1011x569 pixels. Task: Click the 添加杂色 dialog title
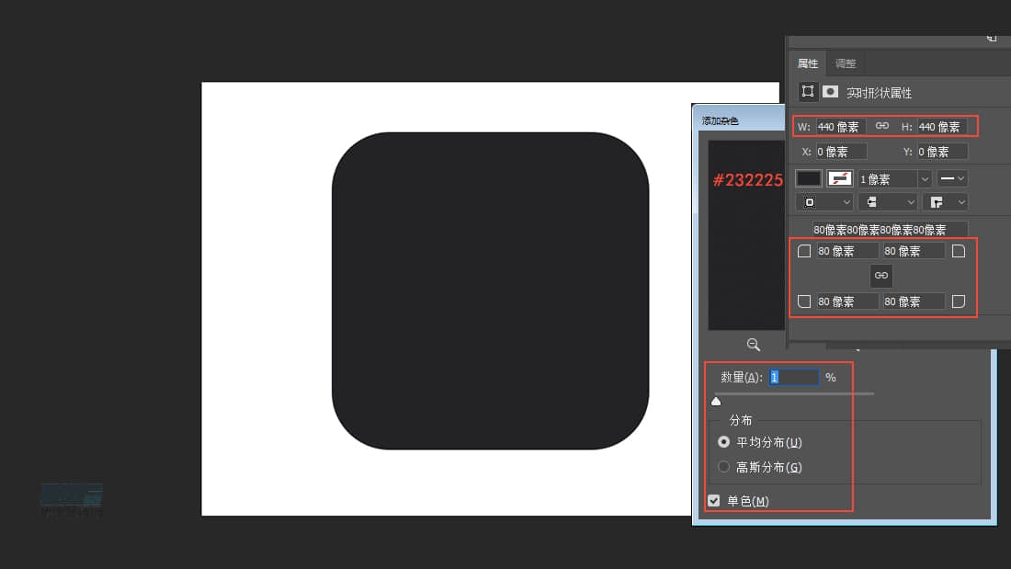click(x=721, y=120)
